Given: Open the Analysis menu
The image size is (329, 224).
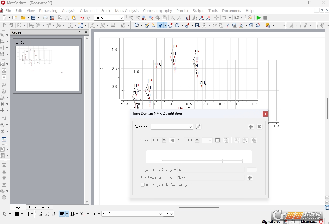Looking at the screenshot, I should [x=69, y=11].
